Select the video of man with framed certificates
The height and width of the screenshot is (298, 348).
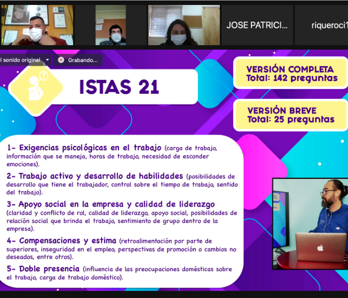click(x=37, y=25)
